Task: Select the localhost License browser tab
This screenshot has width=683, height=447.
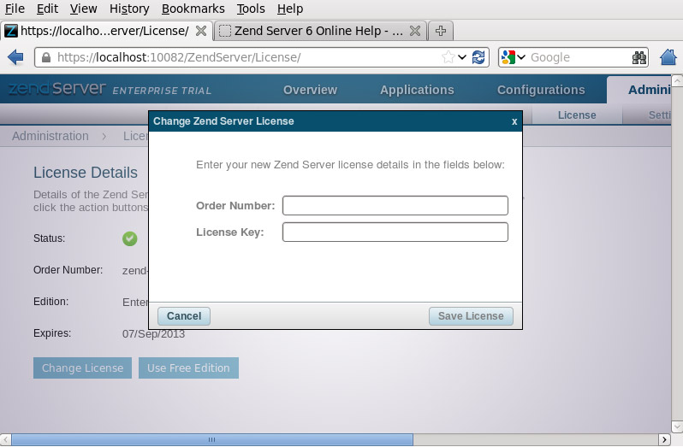Action: pyautogui.click(x=106, y=31)
